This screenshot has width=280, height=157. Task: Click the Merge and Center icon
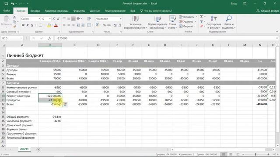(x=89, y=25)
